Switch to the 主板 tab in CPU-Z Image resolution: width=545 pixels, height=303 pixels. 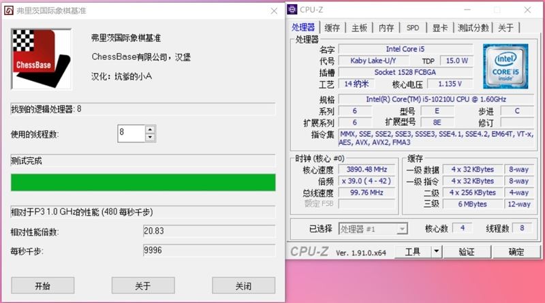click(359, 28)
